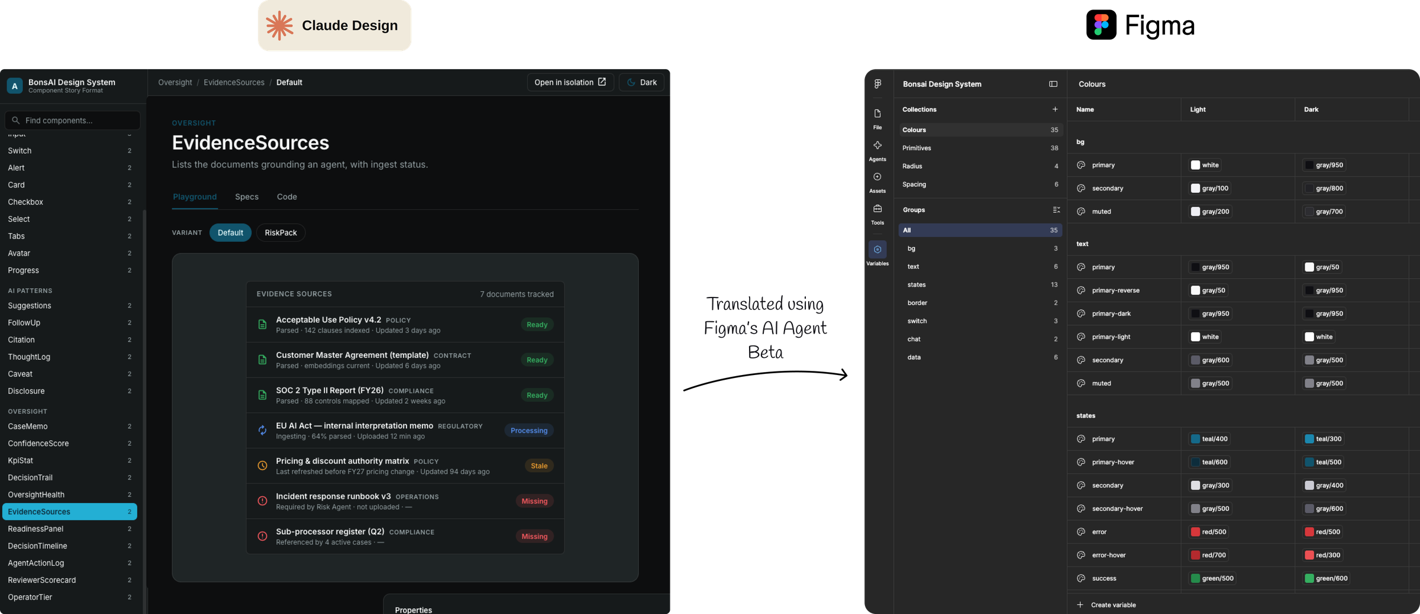
Task: Toggle sidebar panel icon beside Bonsai Design System
Action: coord(1053,84)
